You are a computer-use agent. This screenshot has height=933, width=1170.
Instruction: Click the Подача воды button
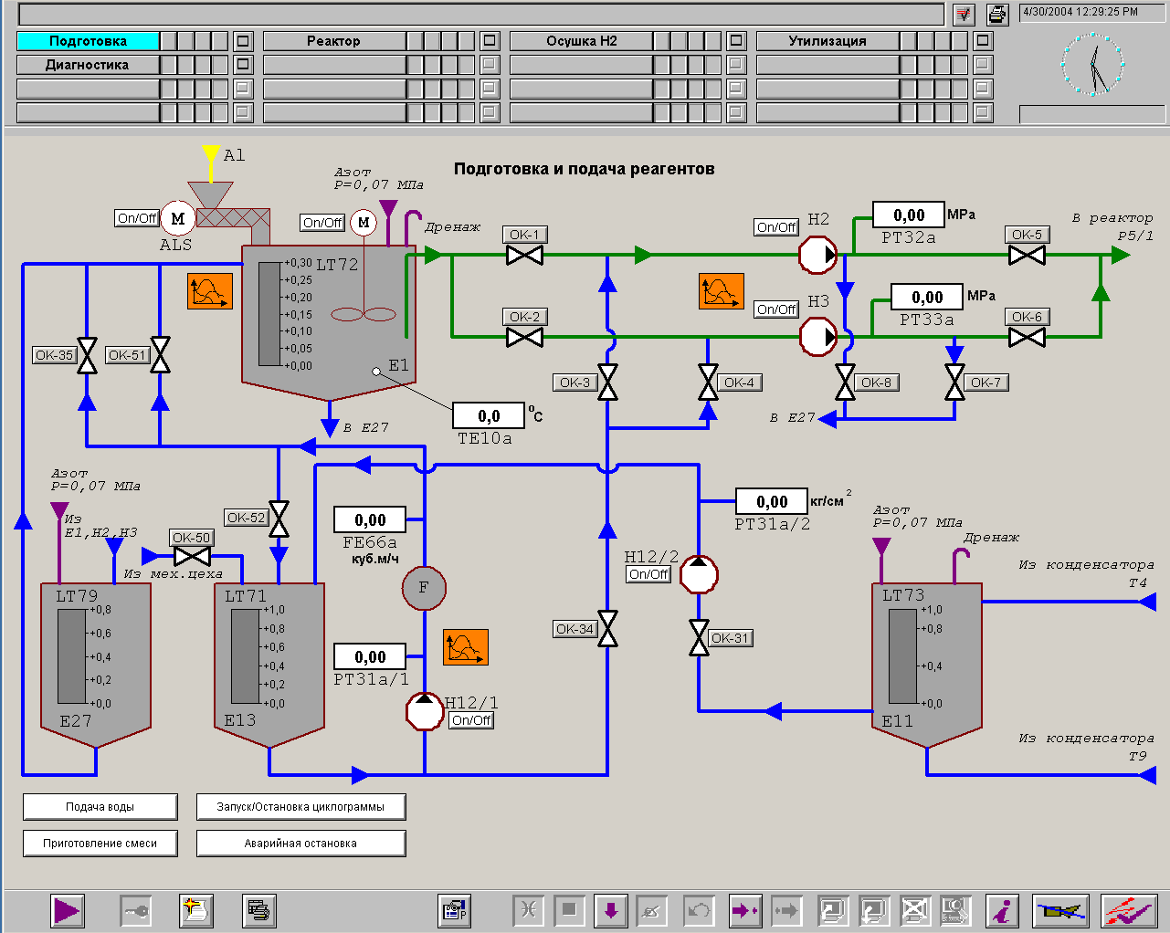click(x=100, y=806)
